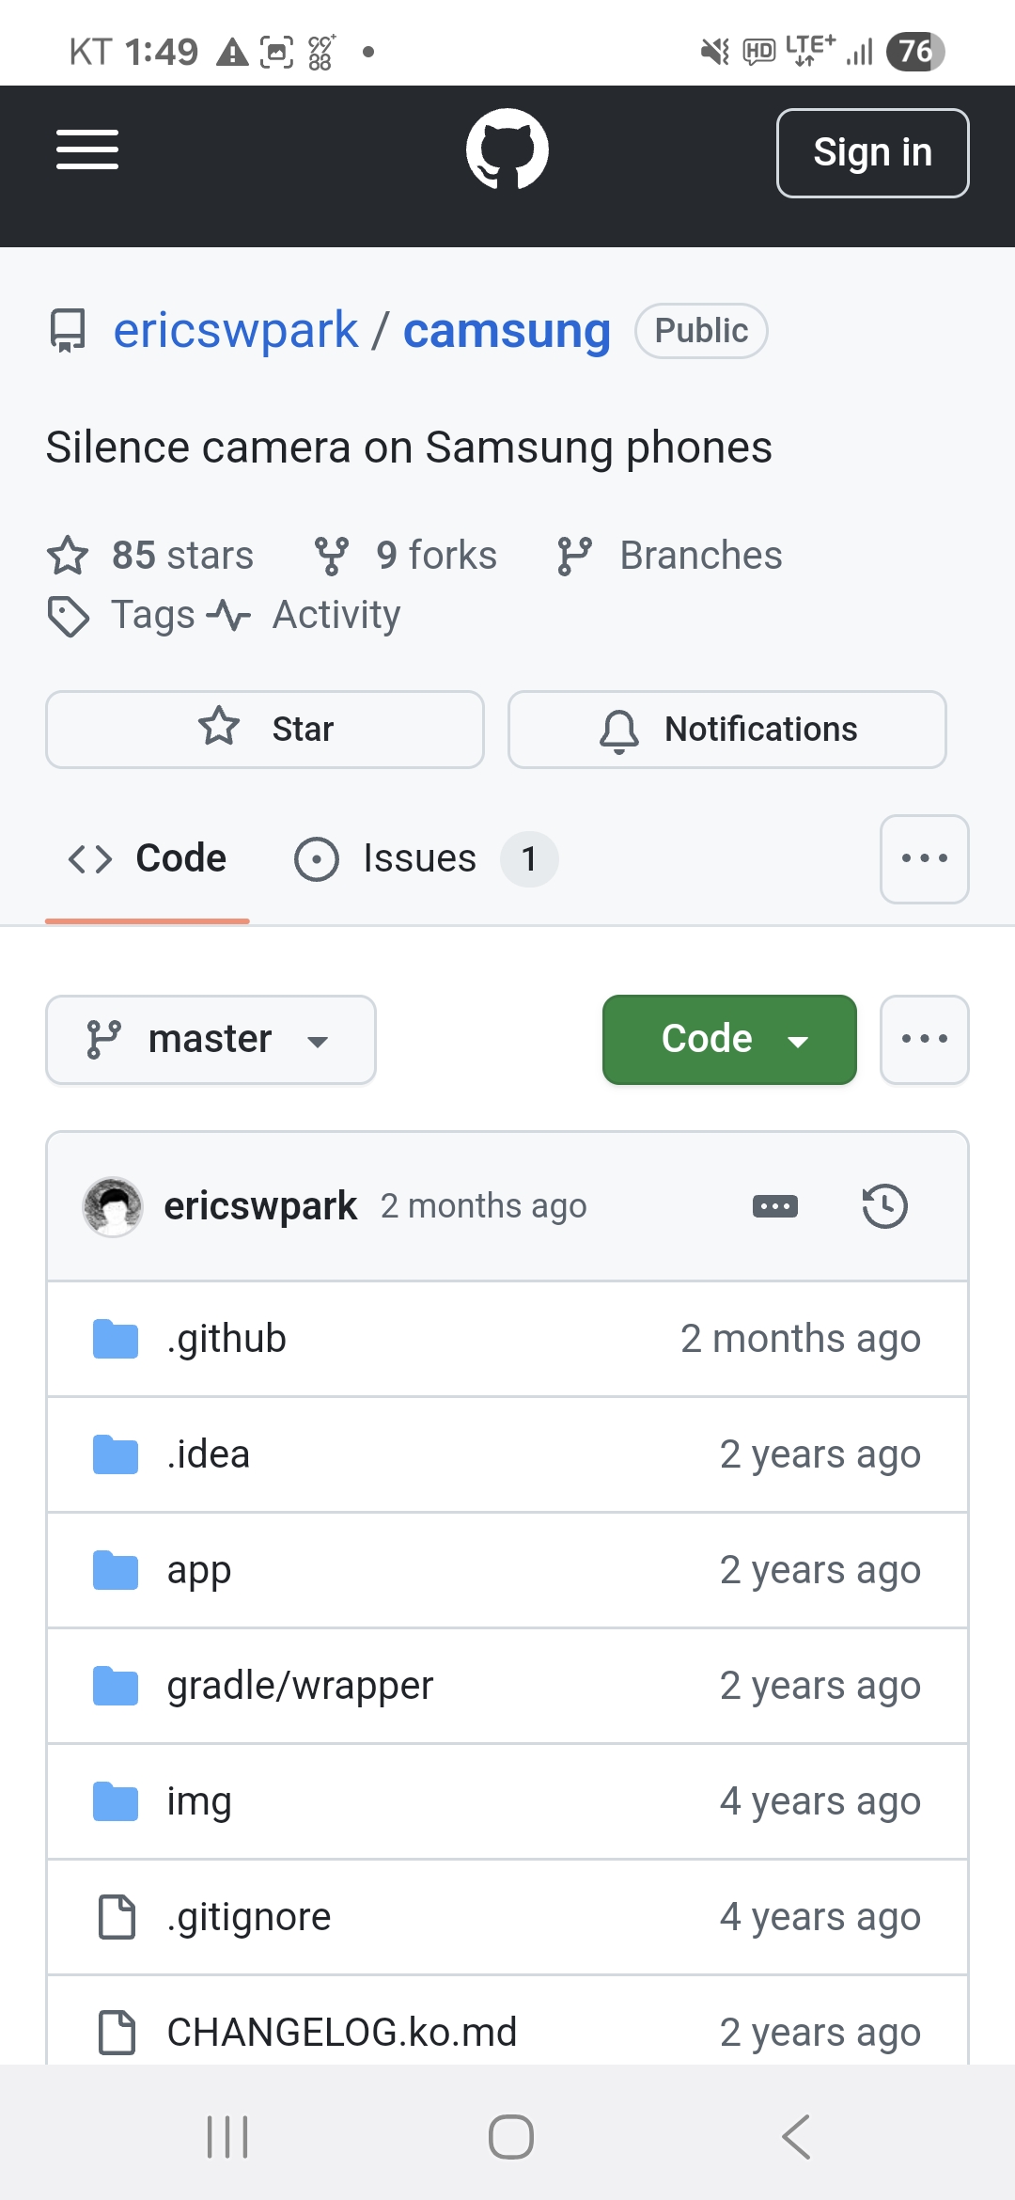The image size is (1015, 2200).
Task: Open the gradle/wrapper folder
Action: [x=300, y=1686]
